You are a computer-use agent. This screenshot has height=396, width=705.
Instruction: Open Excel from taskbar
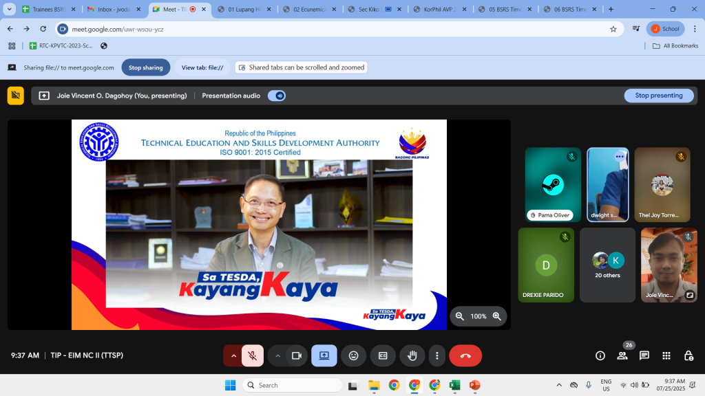[454, 385]
